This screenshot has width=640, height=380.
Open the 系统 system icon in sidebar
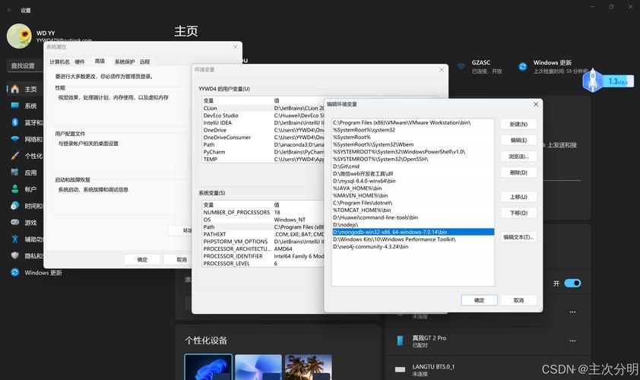pos(15,106)
